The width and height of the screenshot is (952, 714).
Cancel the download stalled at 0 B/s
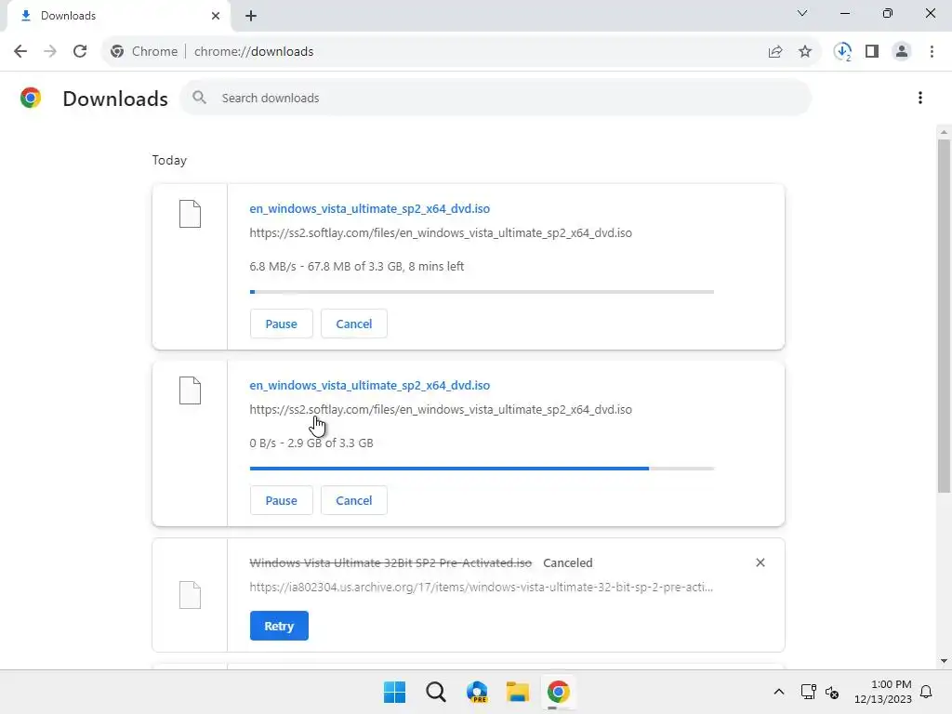[x=354, y=500]
